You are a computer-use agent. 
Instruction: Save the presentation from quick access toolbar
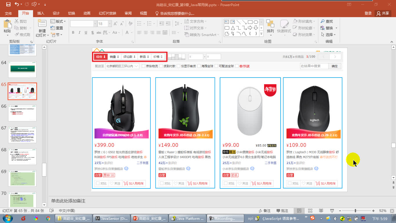point(8,4)
